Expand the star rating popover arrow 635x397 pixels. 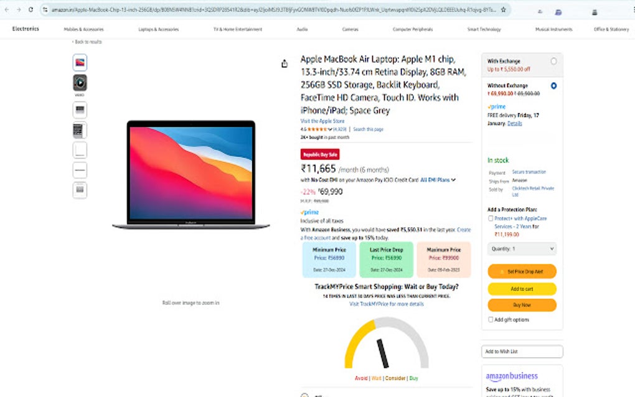330,129
